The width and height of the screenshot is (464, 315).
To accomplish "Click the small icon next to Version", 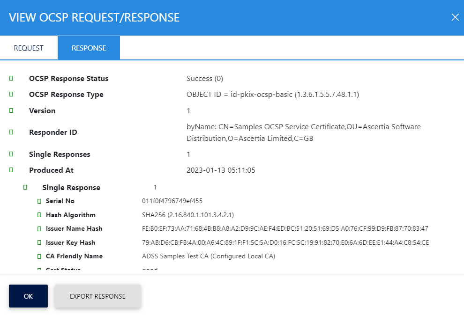I will tap(11, 110).
